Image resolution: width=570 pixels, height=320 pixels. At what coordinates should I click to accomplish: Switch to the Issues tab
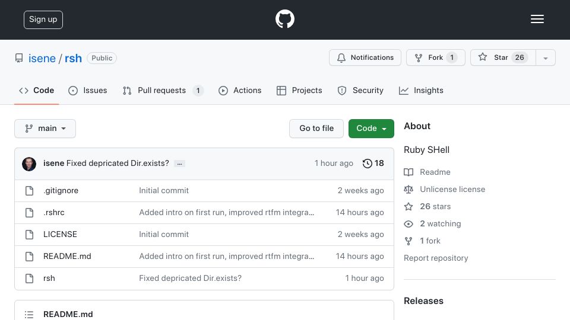88,90
